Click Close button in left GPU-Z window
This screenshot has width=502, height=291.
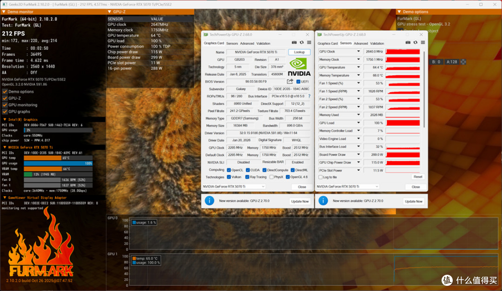tap(302, 186)
